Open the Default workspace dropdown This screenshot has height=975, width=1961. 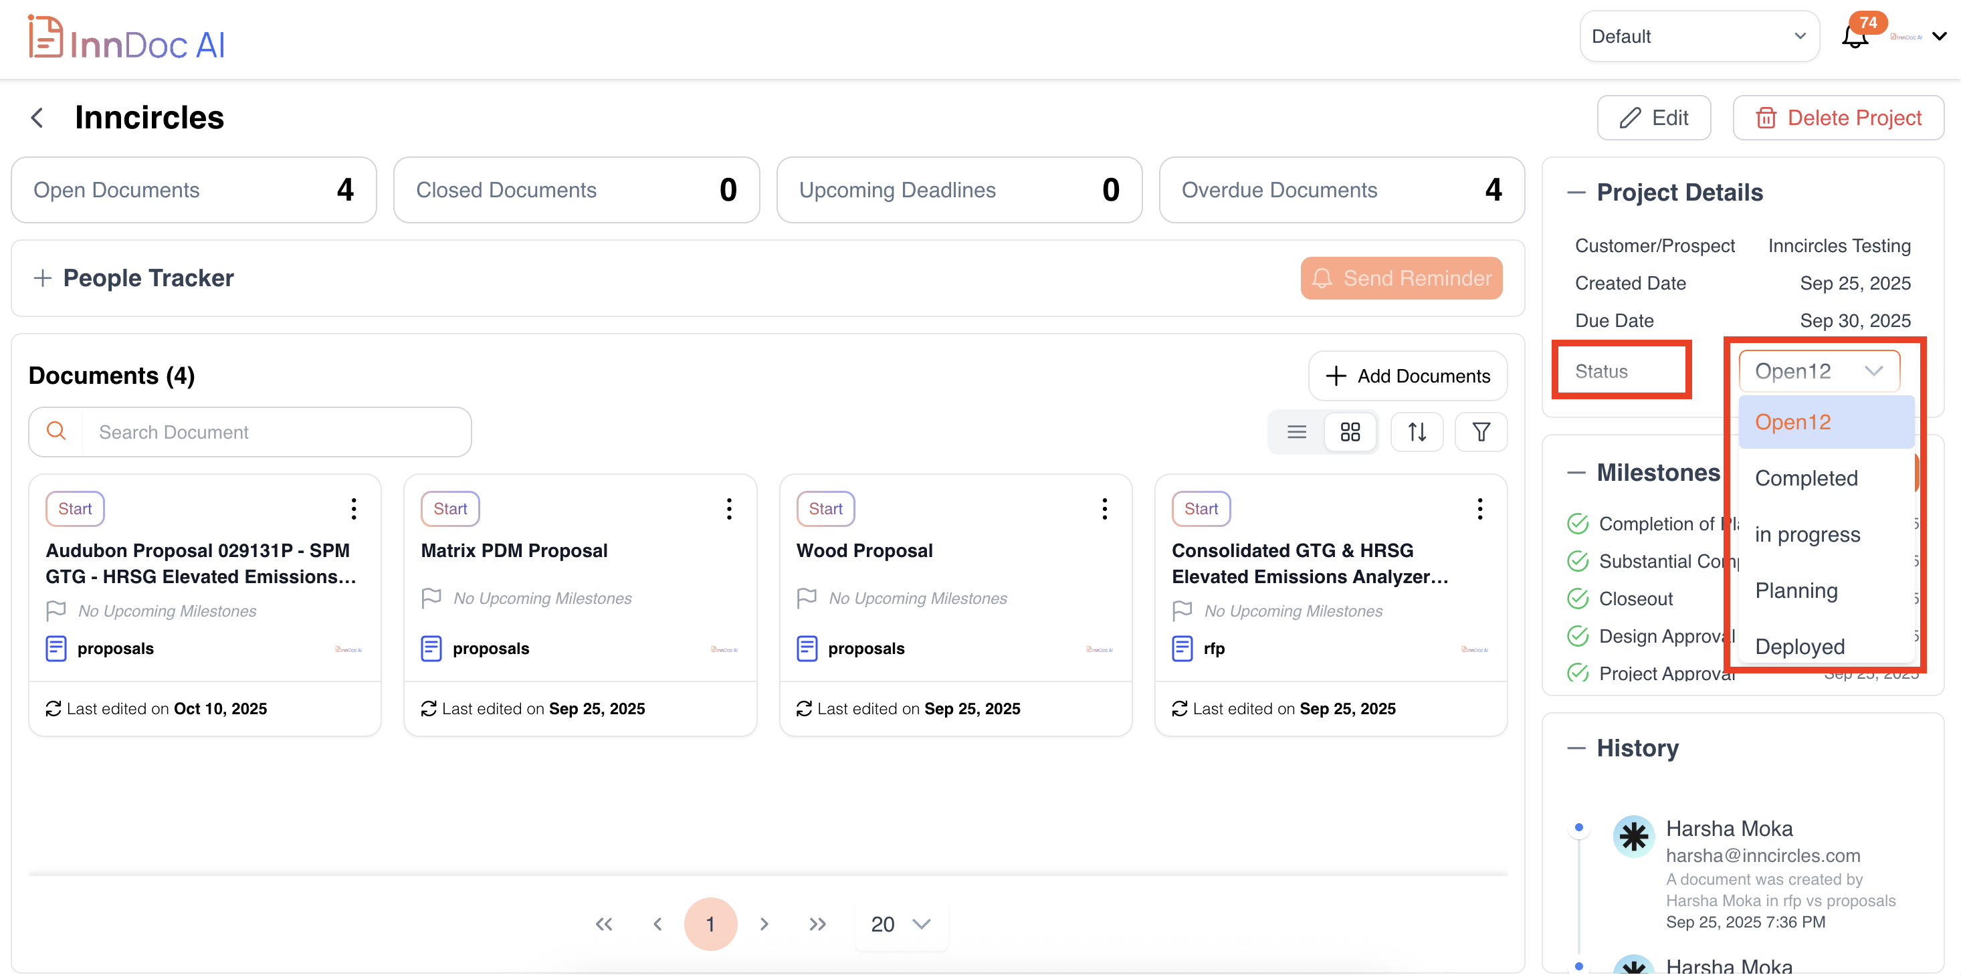pyautogui.click(x=1698, y=37)
